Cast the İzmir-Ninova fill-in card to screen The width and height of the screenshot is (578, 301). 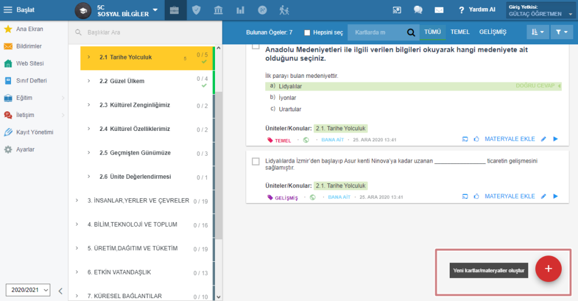pos(465,197)
